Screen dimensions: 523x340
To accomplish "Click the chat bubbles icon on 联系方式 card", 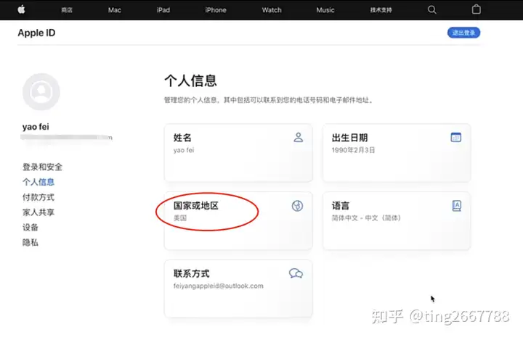I will tap(296, 273).
